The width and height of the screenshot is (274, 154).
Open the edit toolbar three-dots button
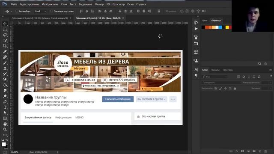pos(5,135)
